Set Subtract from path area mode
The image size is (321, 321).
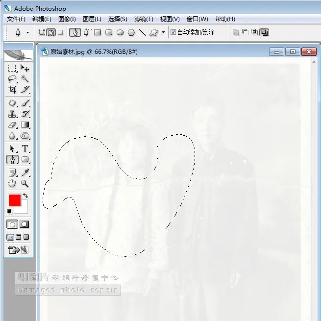pos(245,32)
